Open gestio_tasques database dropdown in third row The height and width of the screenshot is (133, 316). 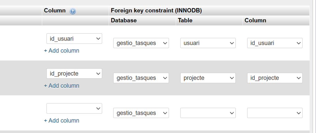141,113
